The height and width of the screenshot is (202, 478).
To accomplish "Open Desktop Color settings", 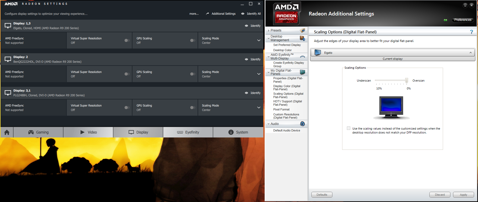I will (282, 50).
